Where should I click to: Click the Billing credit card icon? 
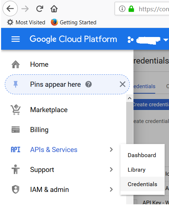tap(16, 130)
